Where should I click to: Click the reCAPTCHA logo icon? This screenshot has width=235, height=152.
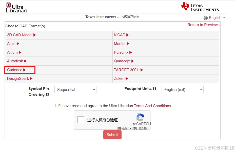pos(140,117)
